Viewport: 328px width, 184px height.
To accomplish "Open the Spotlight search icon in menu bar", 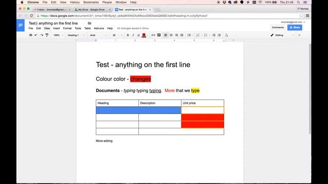I will [x=298, y=2].
